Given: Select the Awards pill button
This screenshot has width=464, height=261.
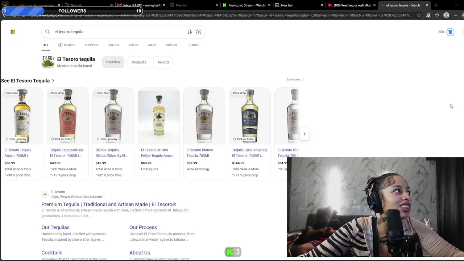Looking at the screenshot, I should click(x=163, y=62).
